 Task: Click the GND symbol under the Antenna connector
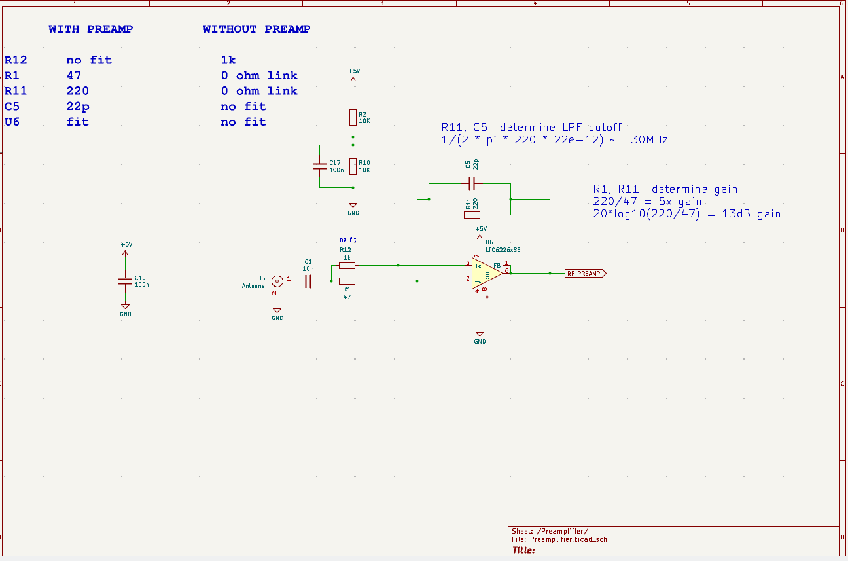tap(277, 312)
